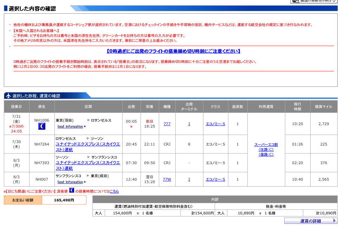Click the こちら link about late-night boarding times
This screenshot has height=226, width=338.
114,191
